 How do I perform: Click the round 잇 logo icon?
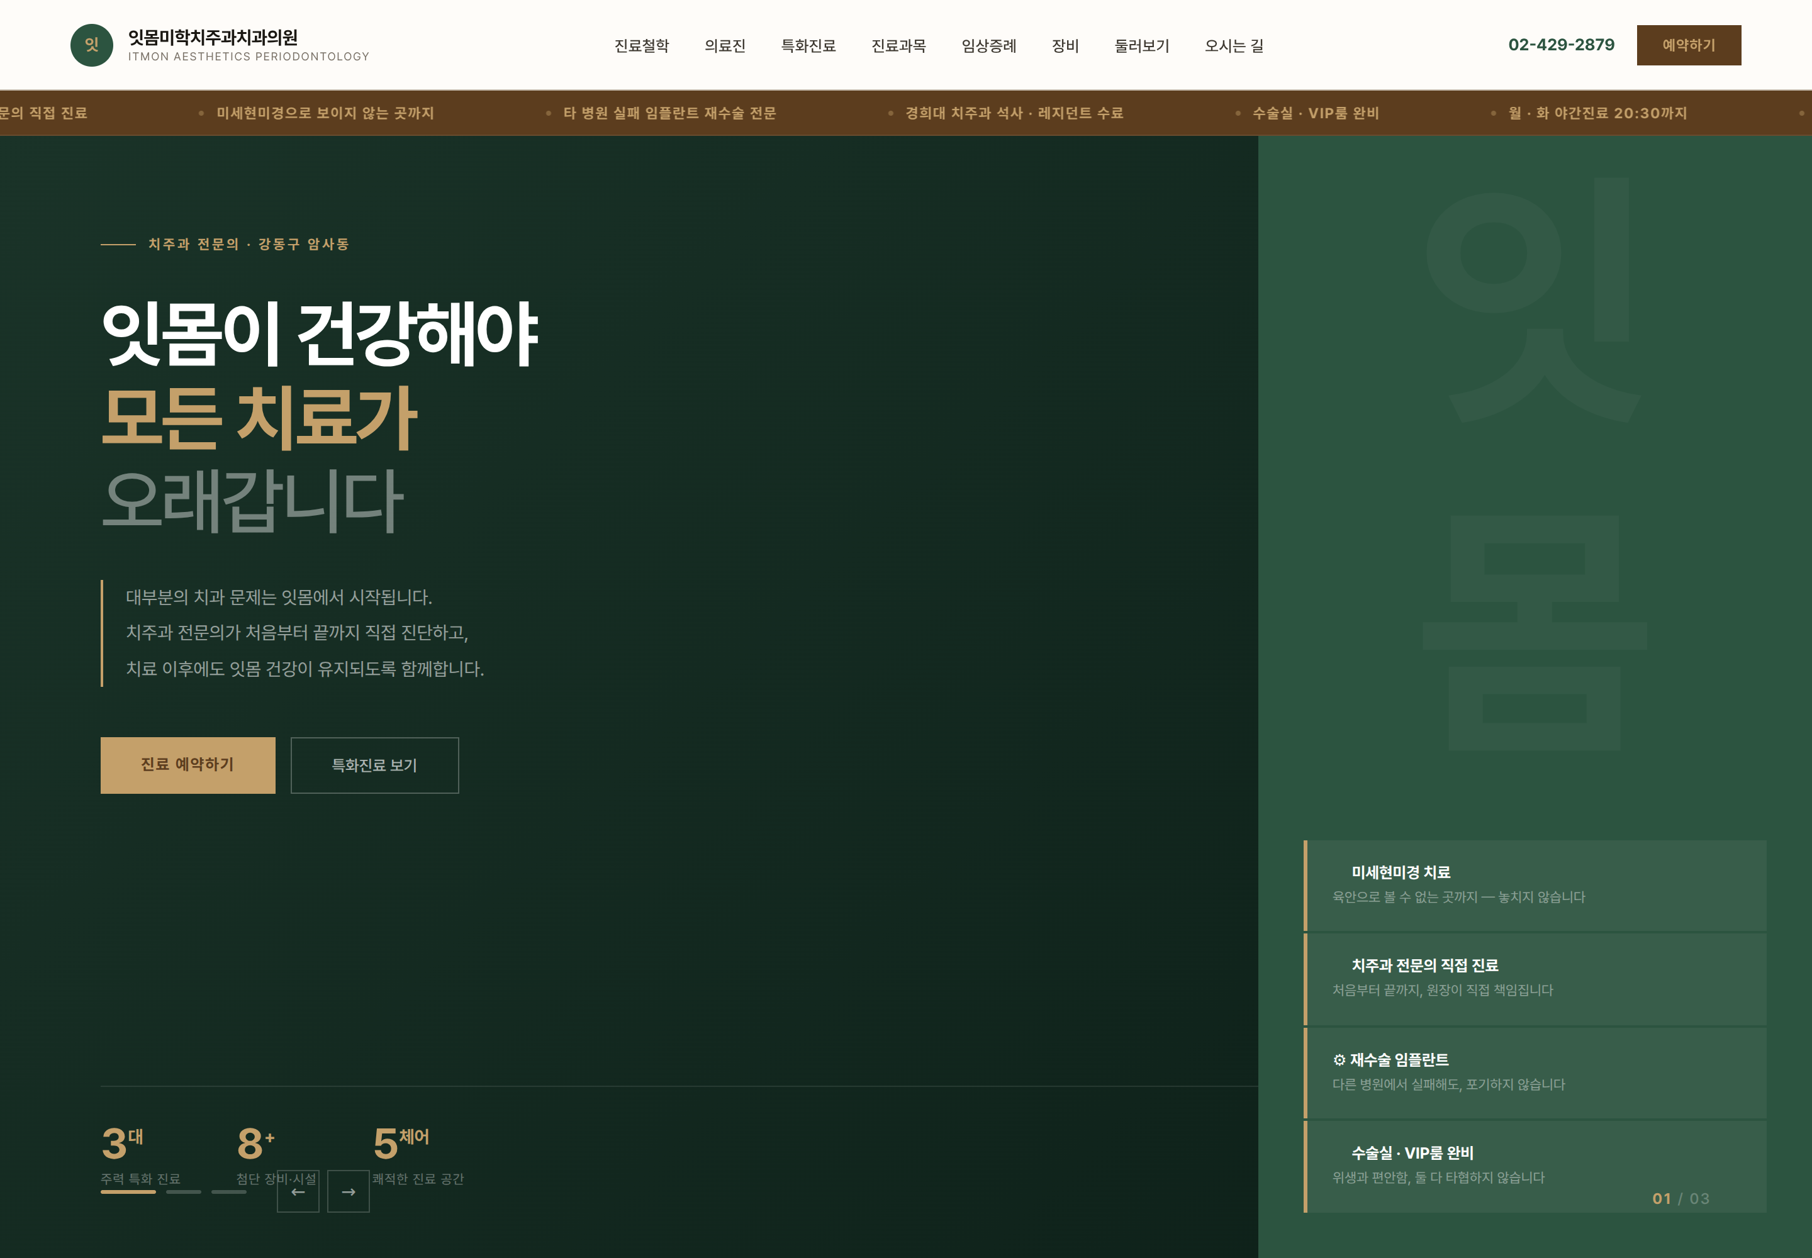coord(91,45)
